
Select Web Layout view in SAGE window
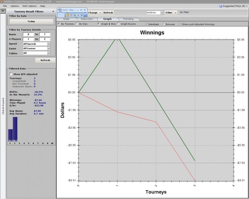[74, 15]
